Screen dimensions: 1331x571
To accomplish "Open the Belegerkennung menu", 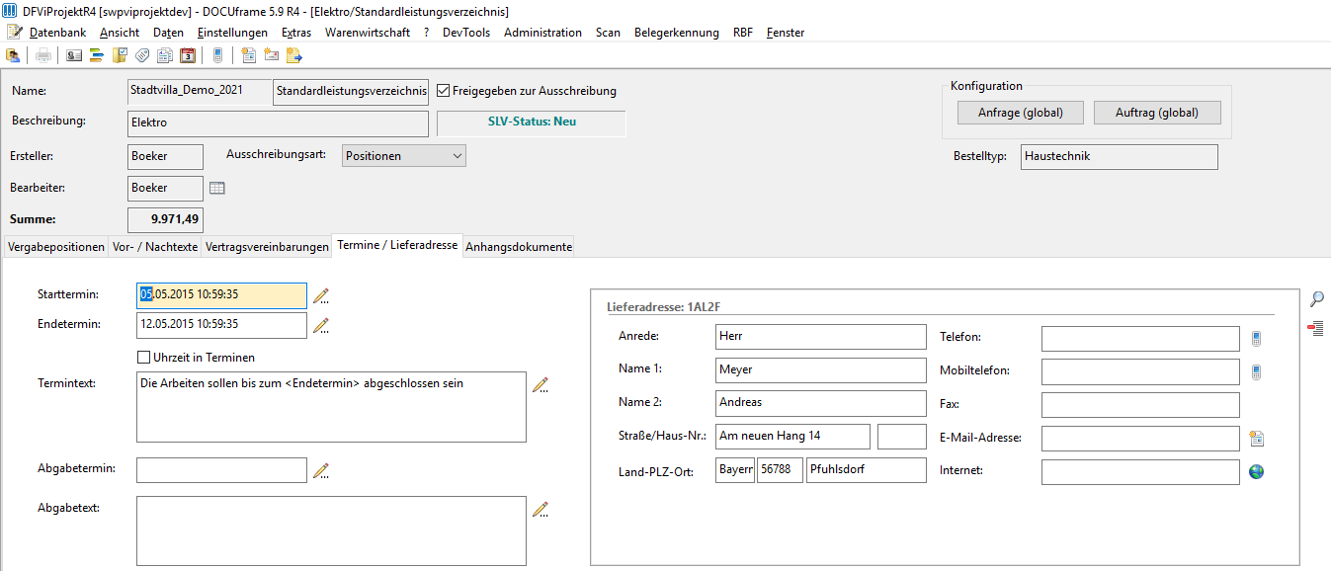I will pyautogui.click(x=677, y=33).
